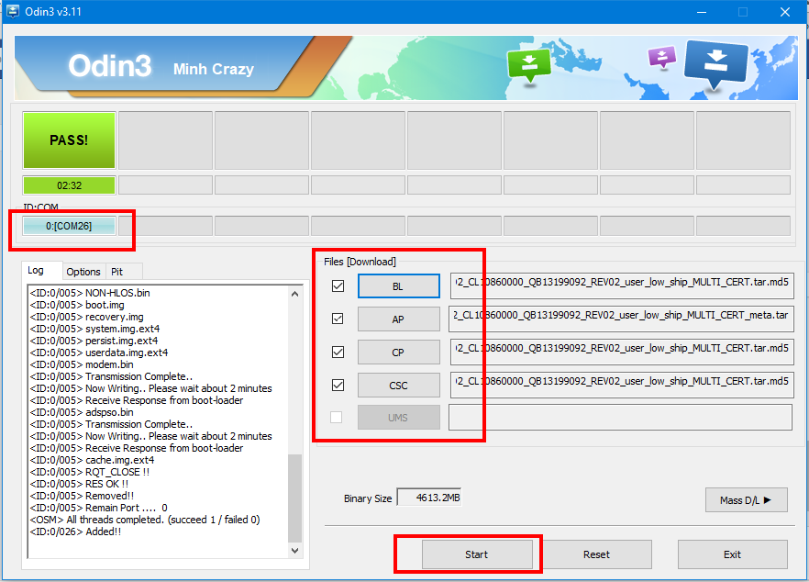Click the green download icon in banner
Screen dimensions: 809x582
pyautogui.click(x=529, y=66)
